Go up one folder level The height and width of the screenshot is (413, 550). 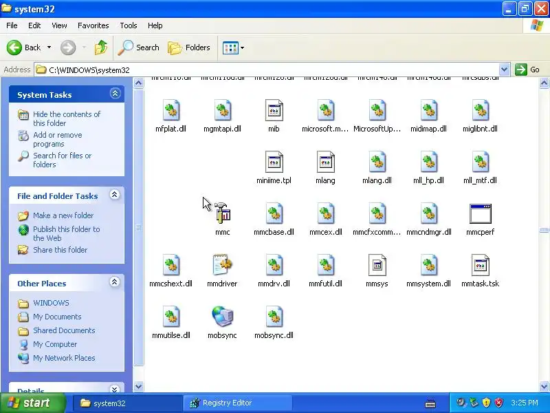[x=101, y=47]
